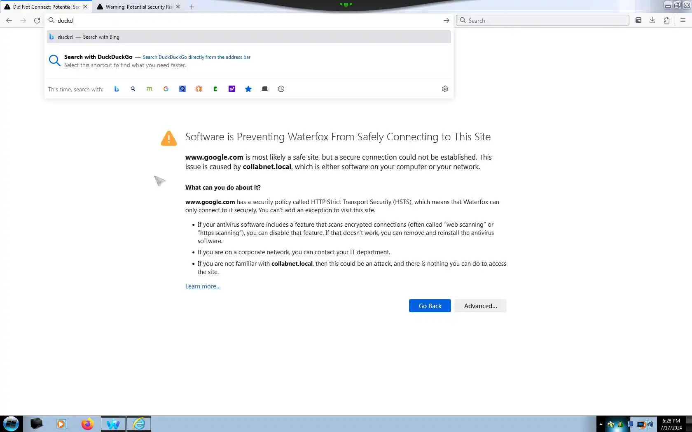The width and height of the screenshot is (692, 432).
Task: Launch Firefox from the taskbar
Action: coord(87,424)
